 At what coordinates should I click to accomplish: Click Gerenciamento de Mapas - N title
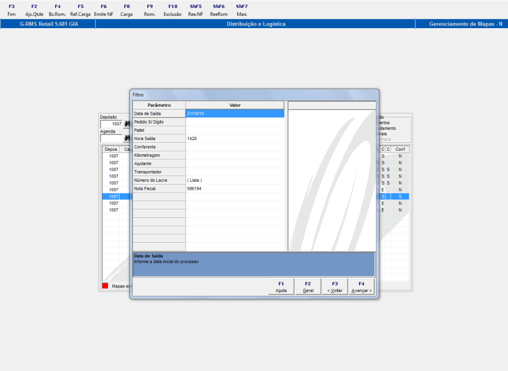click(x=466, y=24)
